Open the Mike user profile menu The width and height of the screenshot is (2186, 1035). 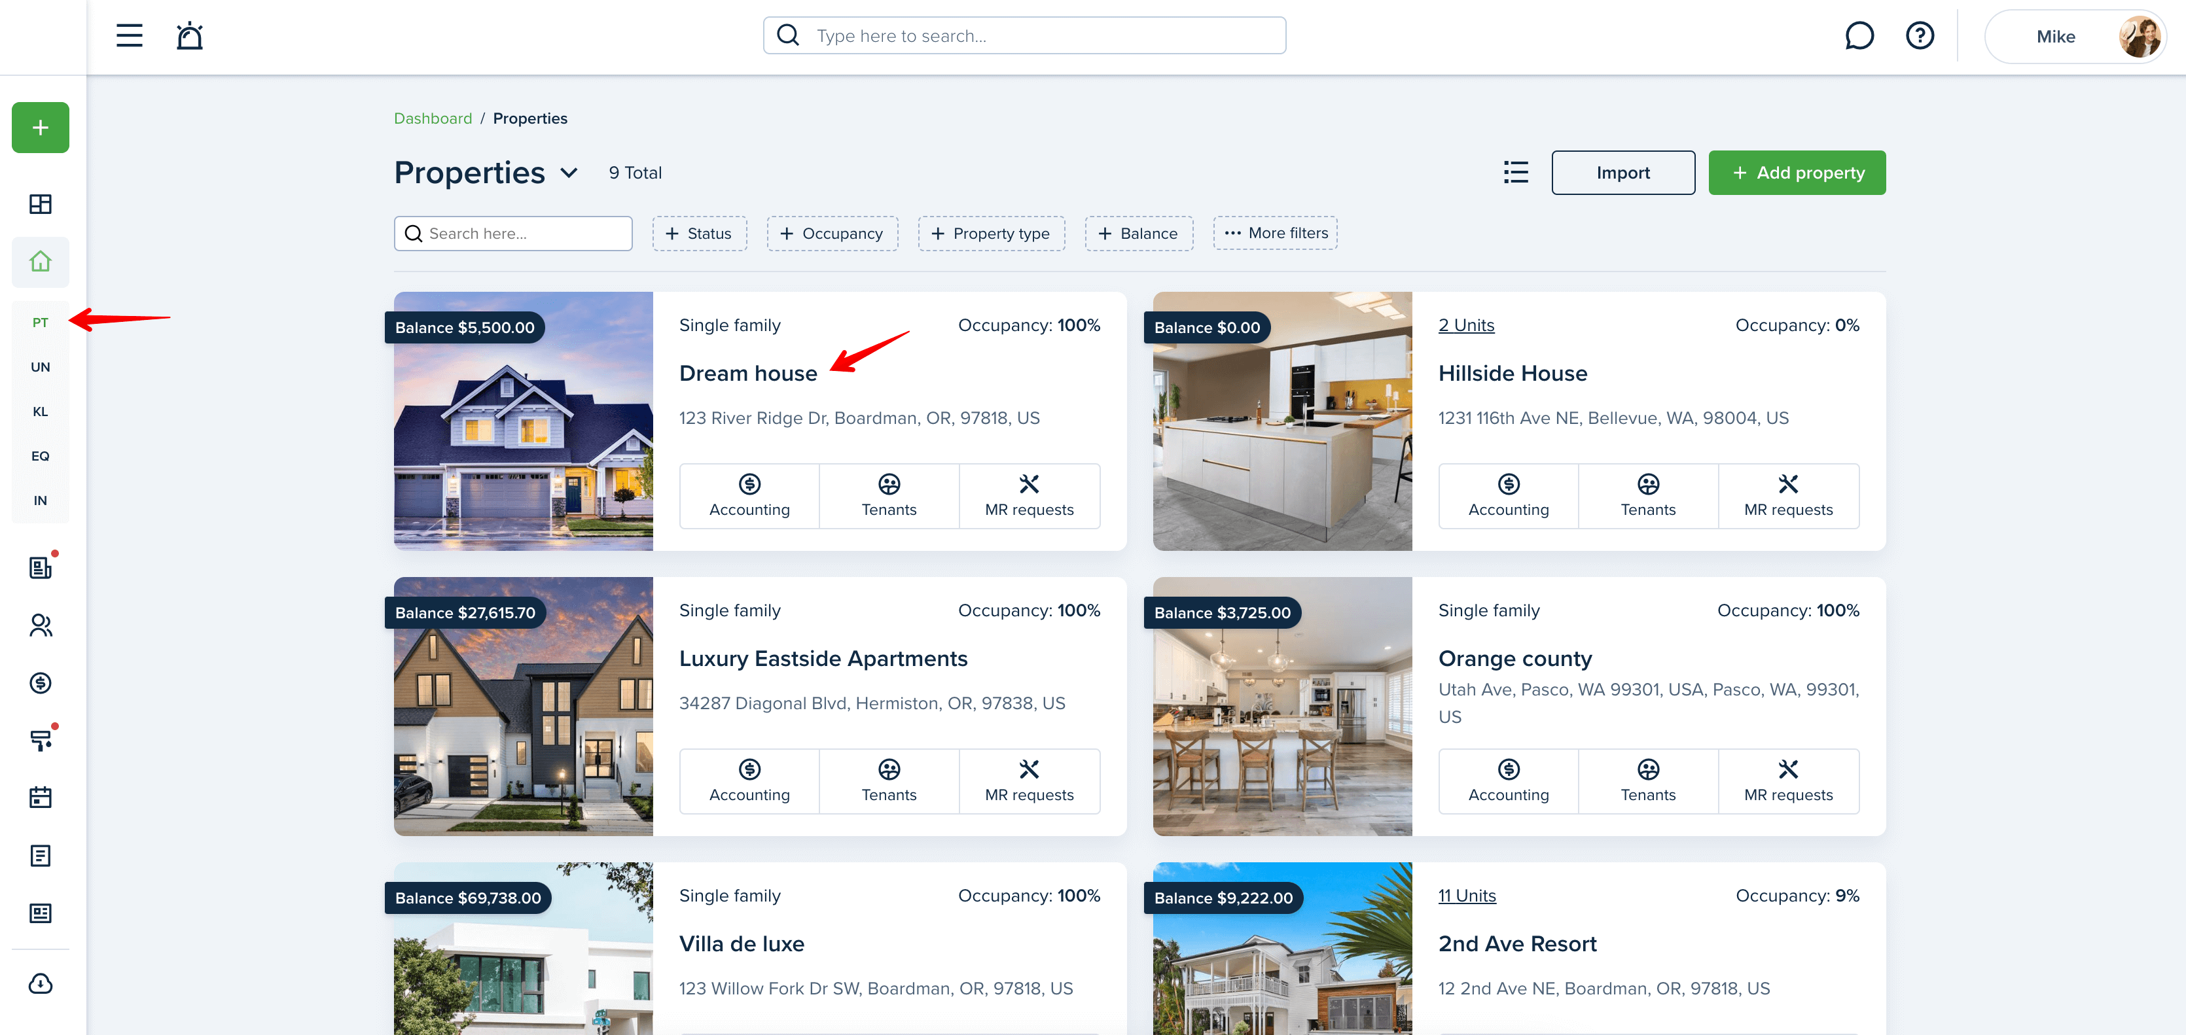click(x=2075, y=37)
